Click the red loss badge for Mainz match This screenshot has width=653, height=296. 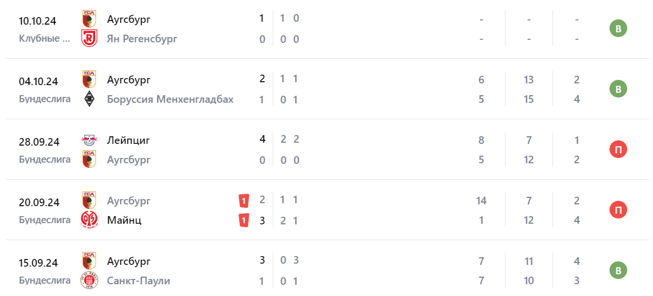click(x=618, y=210)
